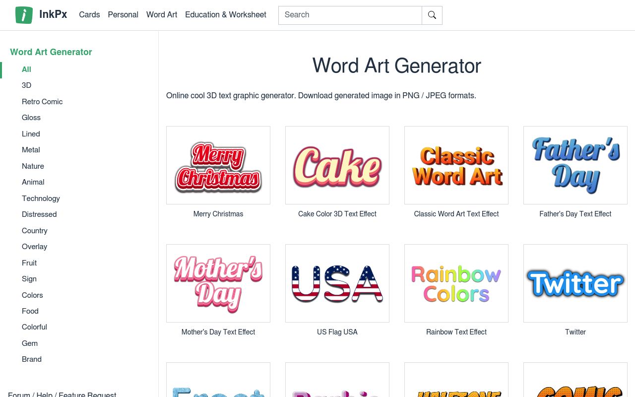Open the Mother's Day Text Effect caption
This screenshot has width=635, height=397.
coord(218,332)
